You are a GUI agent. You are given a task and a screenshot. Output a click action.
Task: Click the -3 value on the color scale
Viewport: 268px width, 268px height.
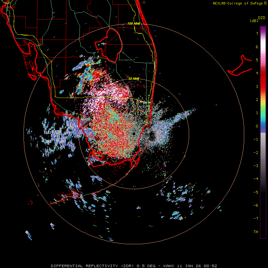click(256, 166)
